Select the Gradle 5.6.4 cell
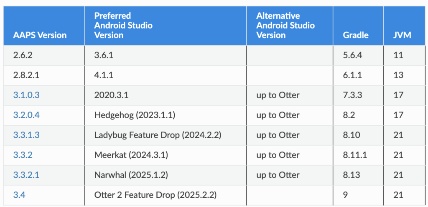428x207 pixels. [x=352, y=55]
